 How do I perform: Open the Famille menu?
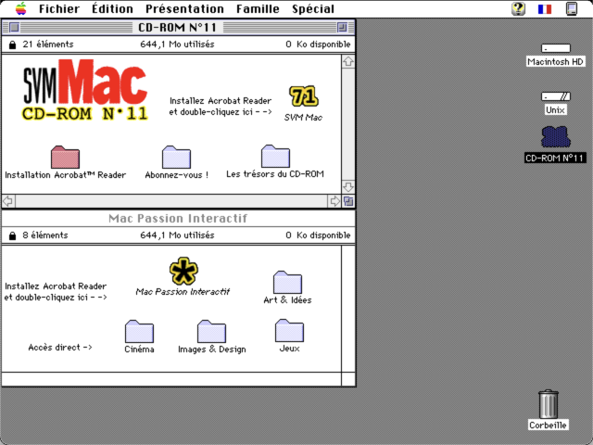(258, 8)
